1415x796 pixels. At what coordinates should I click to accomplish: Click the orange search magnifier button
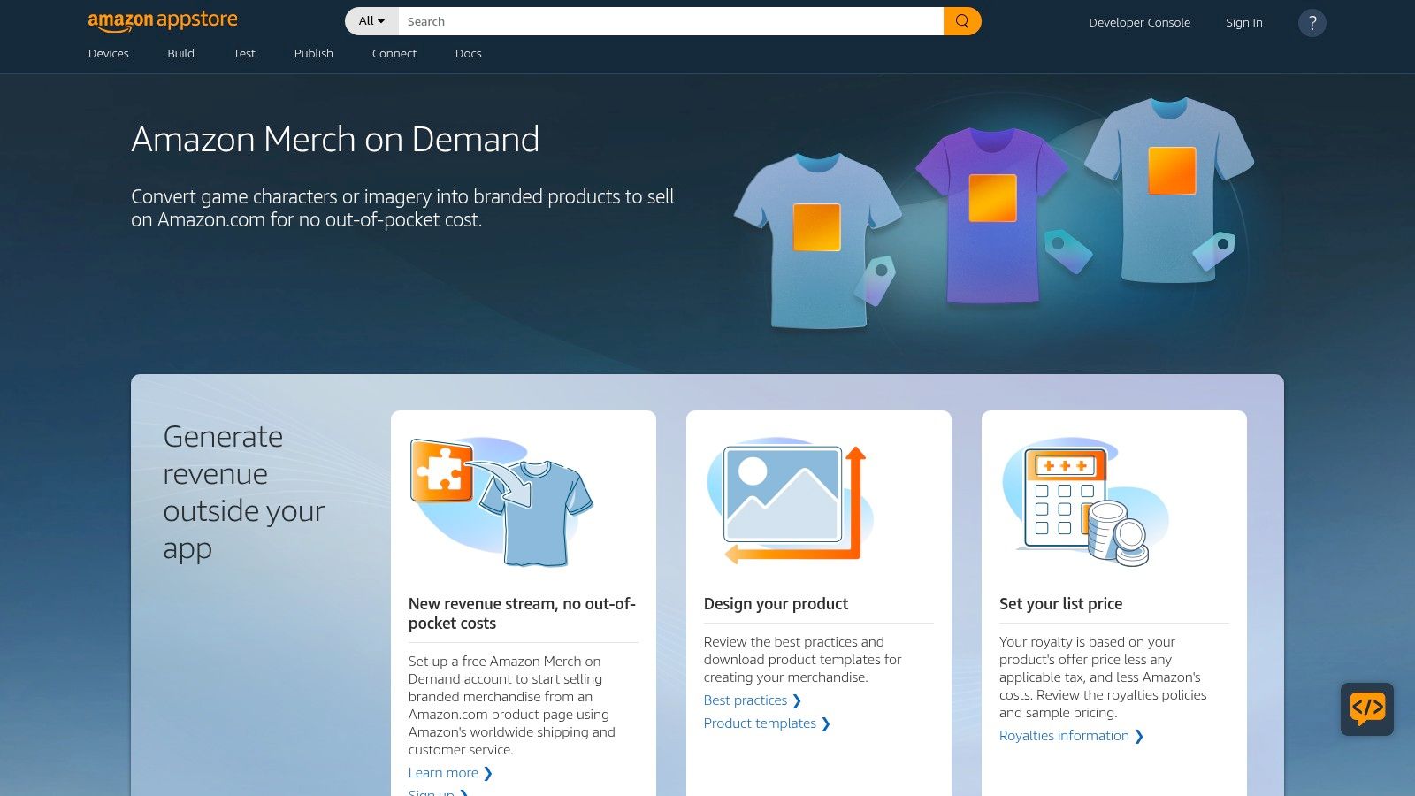pyautogui.click(x=962, y=21)
